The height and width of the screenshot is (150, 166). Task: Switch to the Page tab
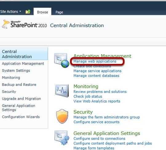click(59, 12)
